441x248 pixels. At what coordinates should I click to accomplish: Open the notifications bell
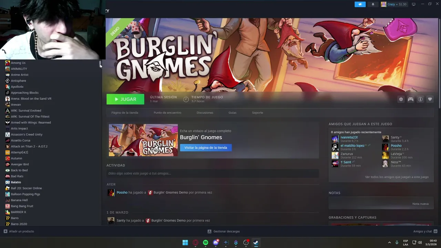click(x=373, y=4)
